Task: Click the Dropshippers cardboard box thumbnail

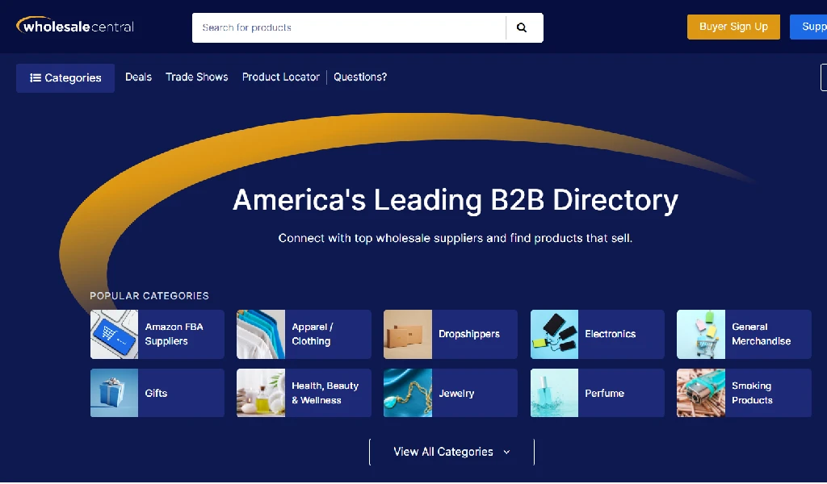Action: click(408, 335)
